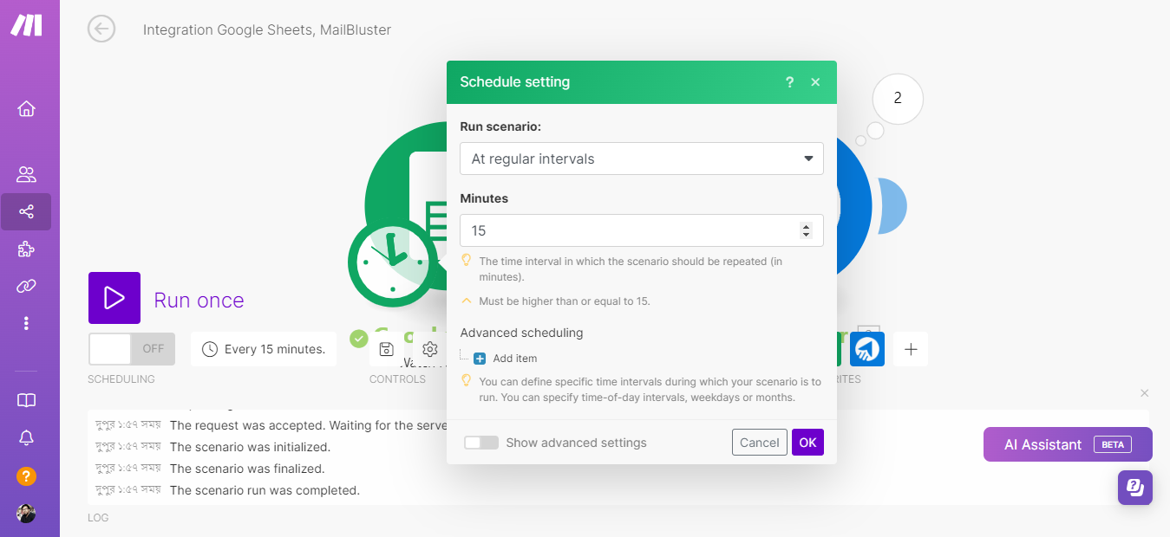Toggle the Scheduling OFF switch
This screenshot has width=1170, height=537.
coord(132,349)
